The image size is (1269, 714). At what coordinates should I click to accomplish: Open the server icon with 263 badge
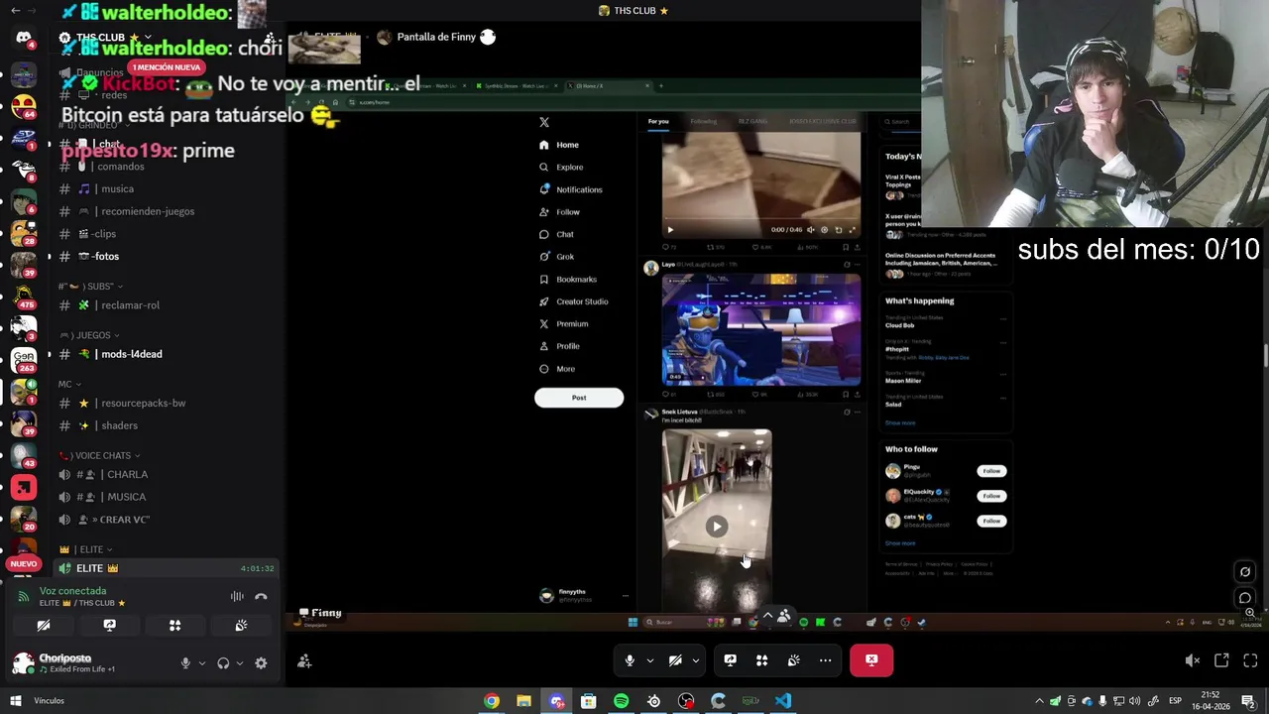pyautogui.click(x=24, y=359)
